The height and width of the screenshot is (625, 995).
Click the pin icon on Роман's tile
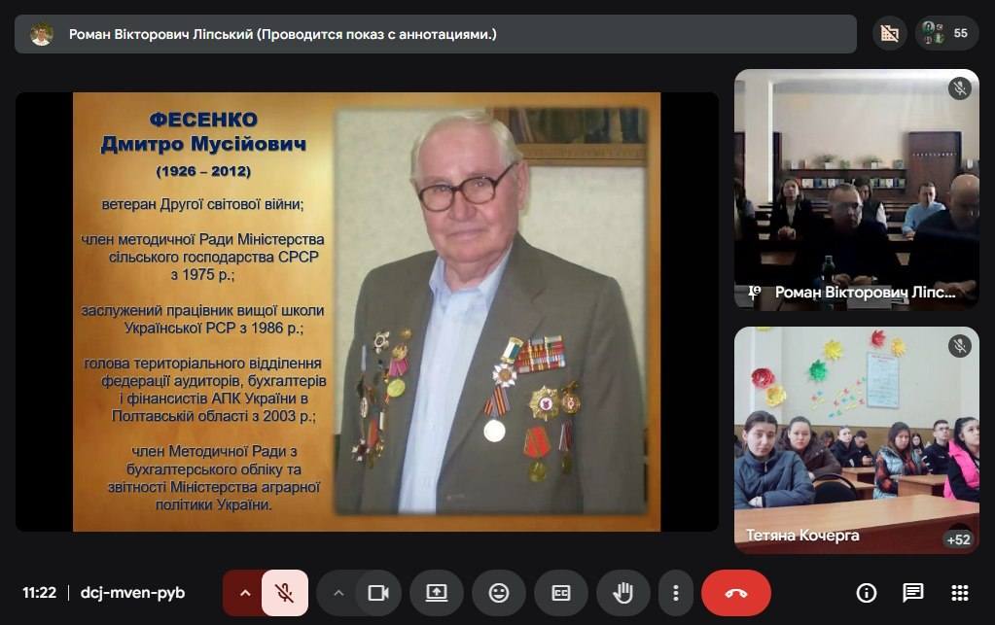click(x=754, y=292)
